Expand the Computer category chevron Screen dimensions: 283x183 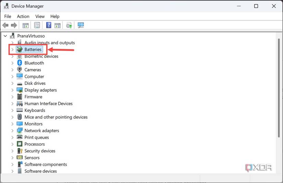point(12,77)
